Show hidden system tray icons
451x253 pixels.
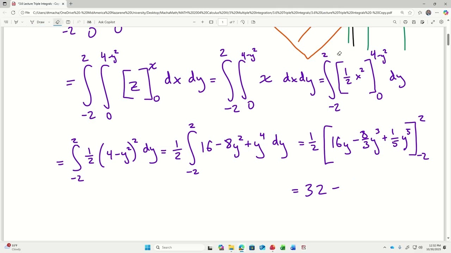(385, 247)
